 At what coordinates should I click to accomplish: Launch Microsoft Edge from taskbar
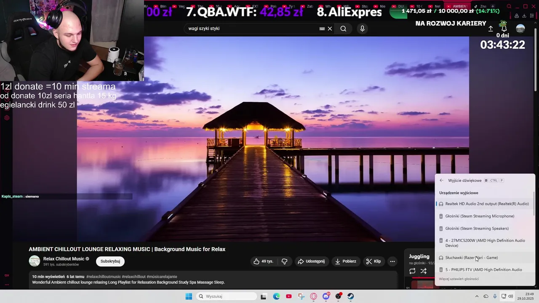pyautogui.click(x=276, y=296)
